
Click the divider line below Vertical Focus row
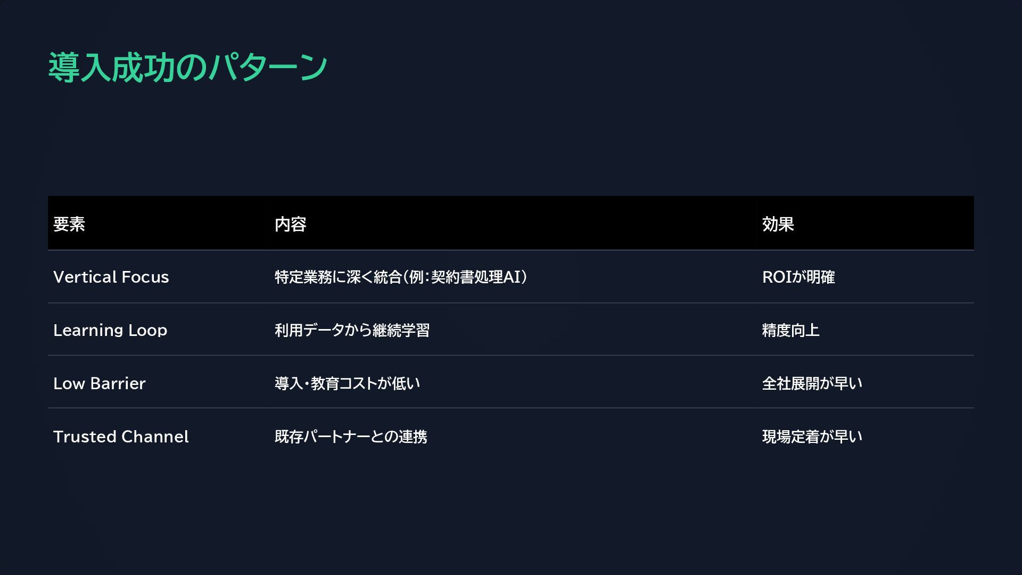pyautogui.click(x=511, y=303)
